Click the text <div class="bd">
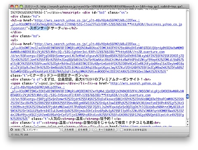The width and height of the screenshot is (198, 150). 25,36
